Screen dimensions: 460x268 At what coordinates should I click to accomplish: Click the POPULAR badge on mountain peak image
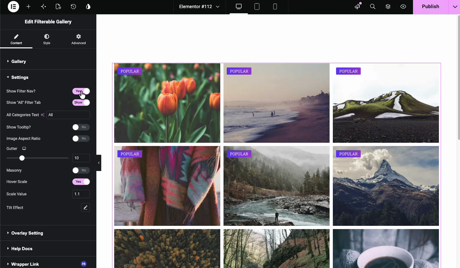pyautogui.click(x=348, y=154)
